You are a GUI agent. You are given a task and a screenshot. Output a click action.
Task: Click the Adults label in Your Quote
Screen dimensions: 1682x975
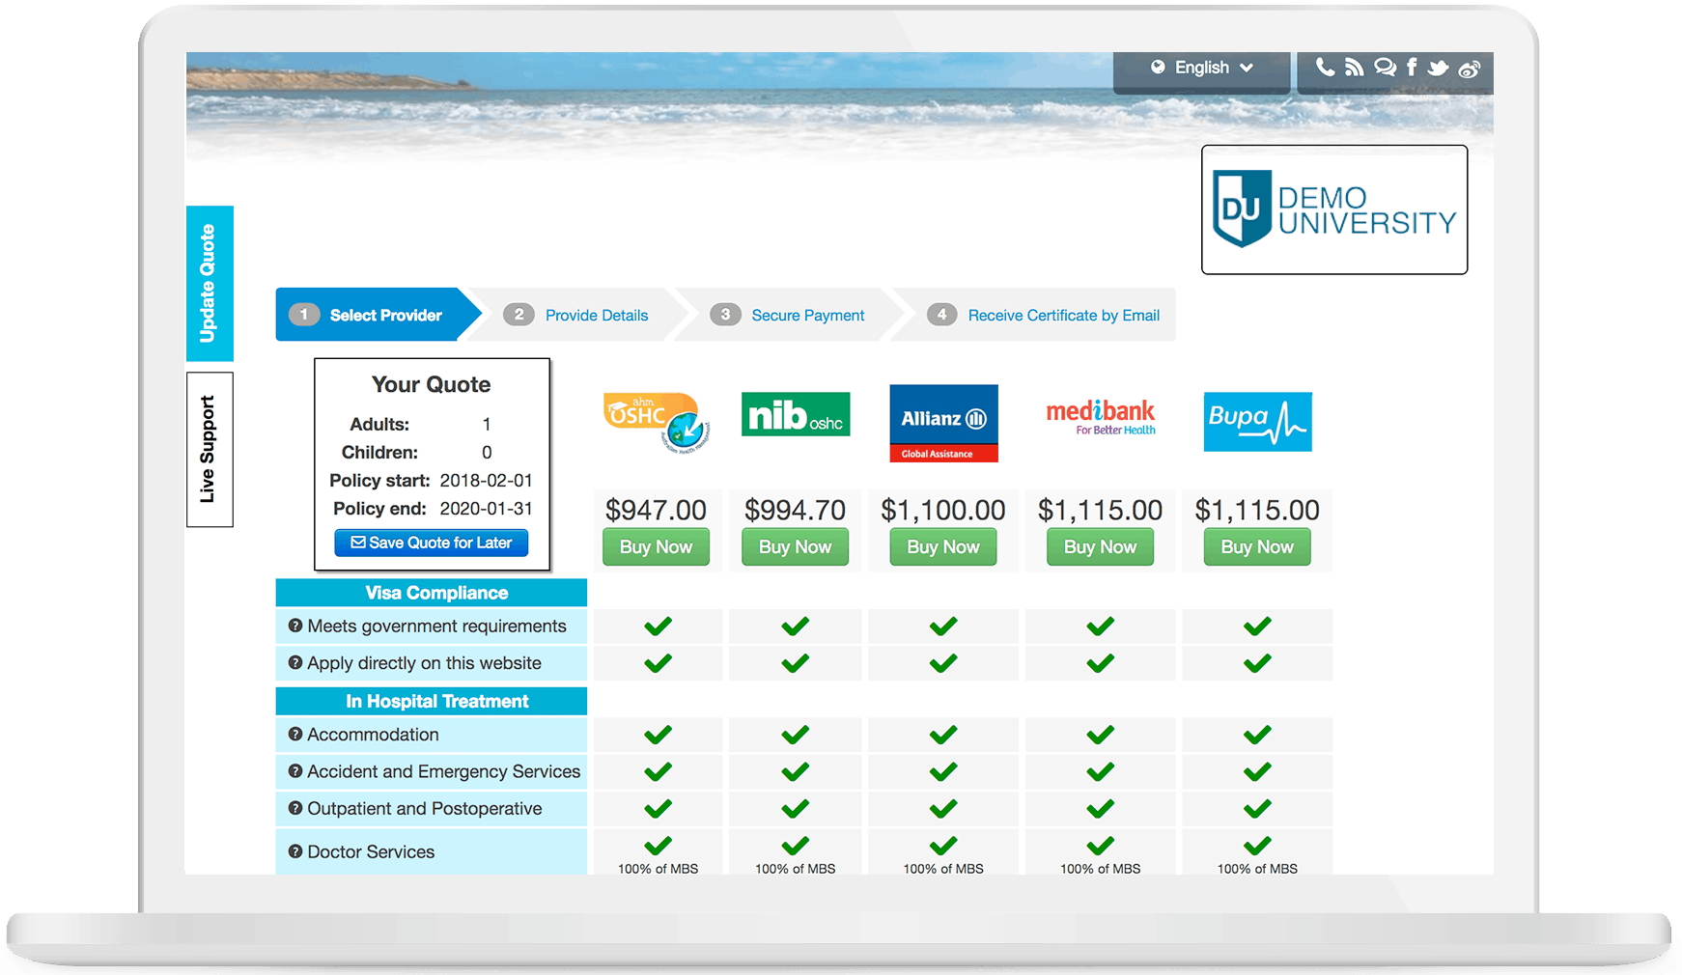click(379, 425)
